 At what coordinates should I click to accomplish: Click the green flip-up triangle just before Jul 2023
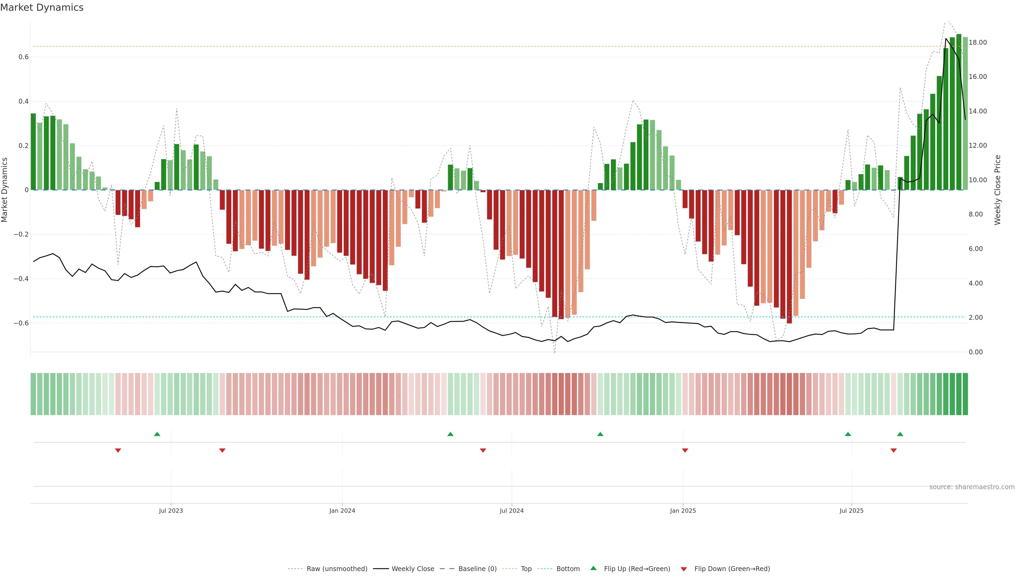(157, 434)
